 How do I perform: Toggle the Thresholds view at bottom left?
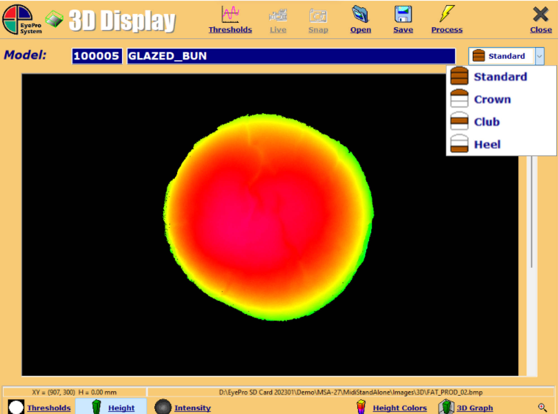pos(49,408)
